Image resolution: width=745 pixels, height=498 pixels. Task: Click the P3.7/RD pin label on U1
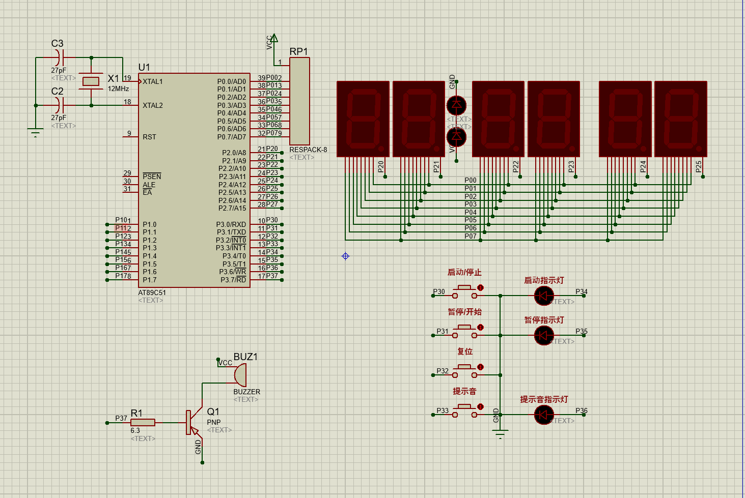[233, 280]
